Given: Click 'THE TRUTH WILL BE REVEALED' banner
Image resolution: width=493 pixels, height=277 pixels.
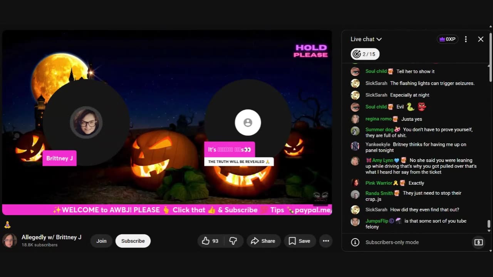Looking at the screenshot, I should coord(239,162).
